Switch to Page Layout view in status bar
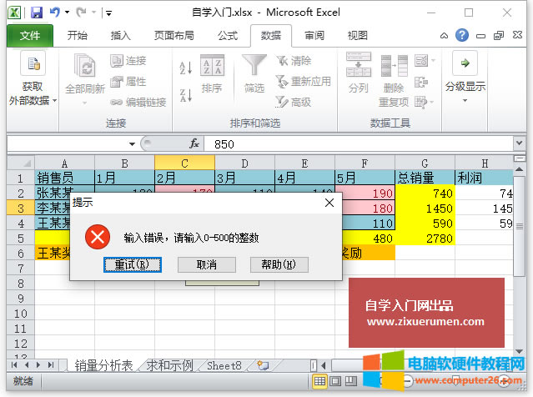Viewport: 533px width, 397px height. (x=334, y=381)
